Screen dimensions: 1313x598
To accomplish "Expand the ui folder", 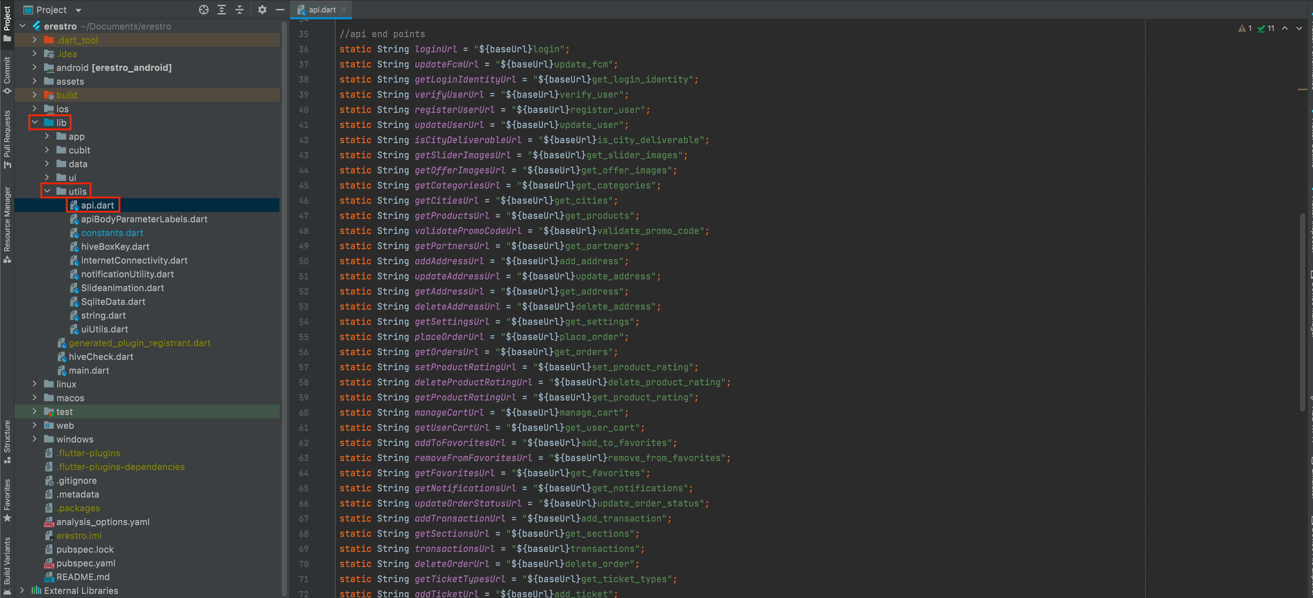I will pos(47,177).
